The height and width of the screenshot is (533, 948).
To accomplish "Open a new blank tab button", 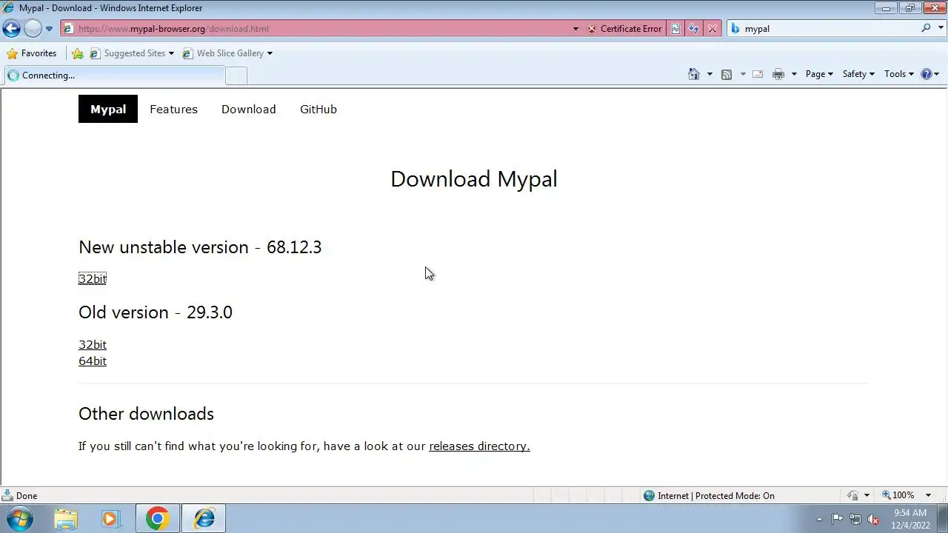I will 236,76.
